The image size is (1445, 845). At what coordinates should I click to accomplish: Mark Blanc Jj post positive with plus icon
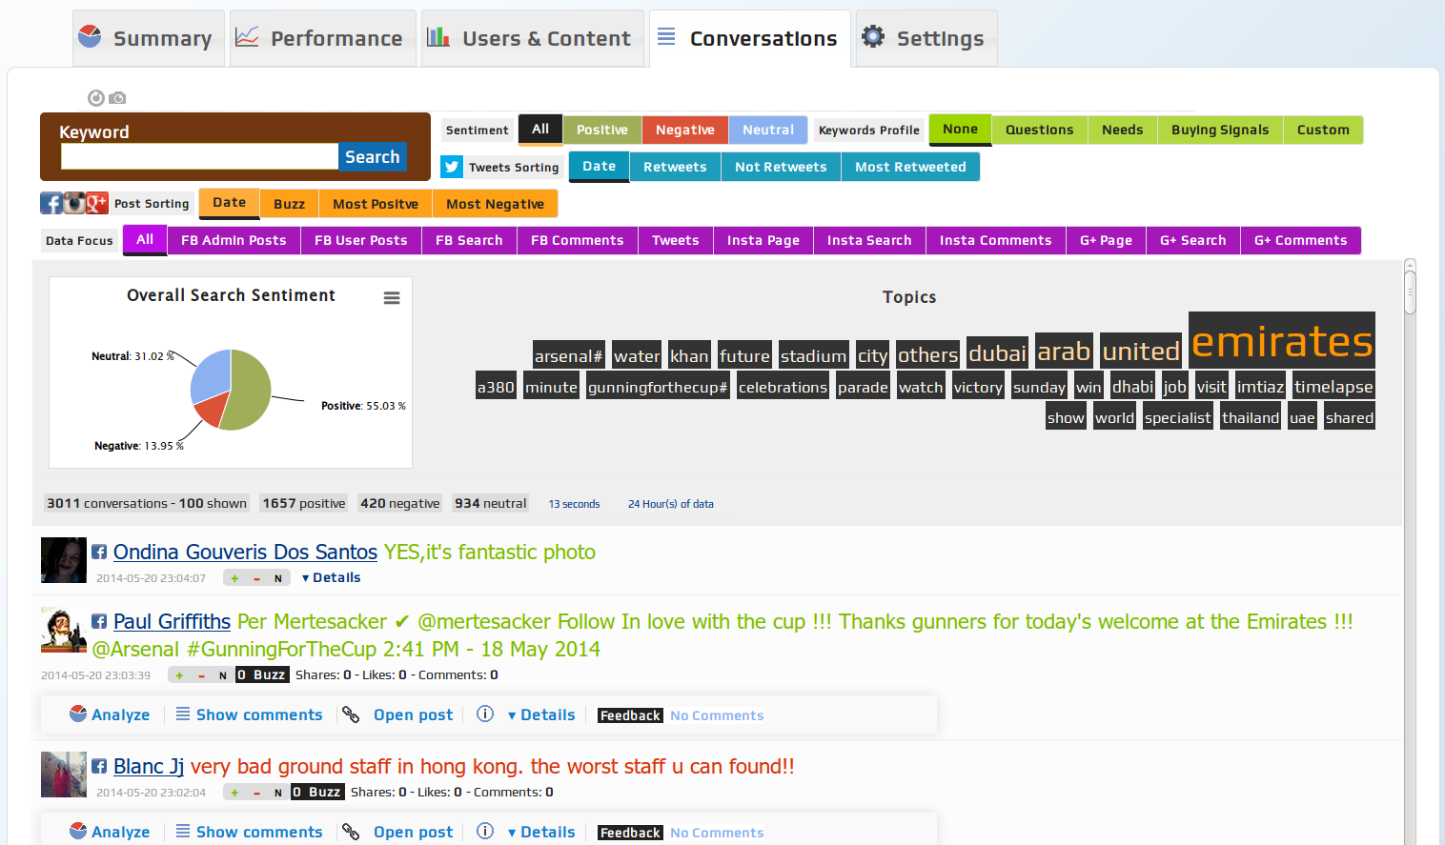point(234,793)
